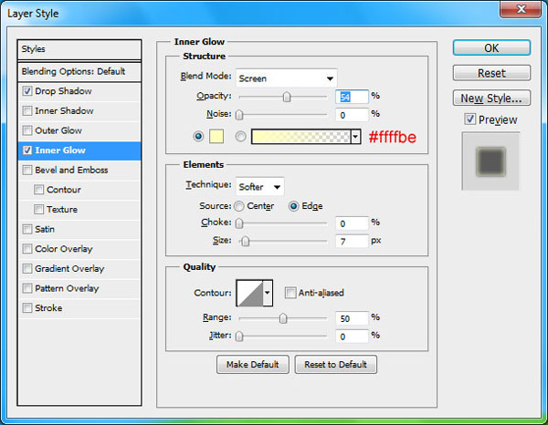Click the yellow-to-transparent gradient bar
The image size is (548, 425).
[x=300, y=137]
